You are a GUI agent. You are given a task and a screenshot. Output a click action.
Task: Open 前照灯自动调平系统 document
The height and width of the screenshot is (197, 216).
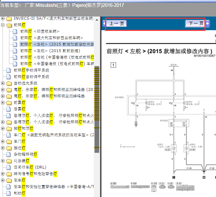click(31, 77)
